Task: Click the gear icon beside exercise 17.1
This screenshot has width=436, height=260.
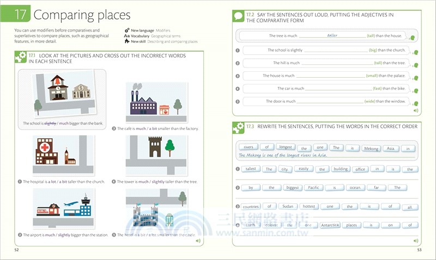Action: pos(21,58)
